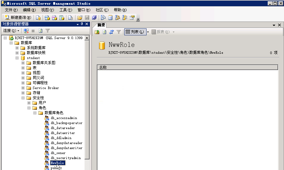Select the db_securityadmin role
Screen dimensions: 284x170
click(x=66, y=158)
